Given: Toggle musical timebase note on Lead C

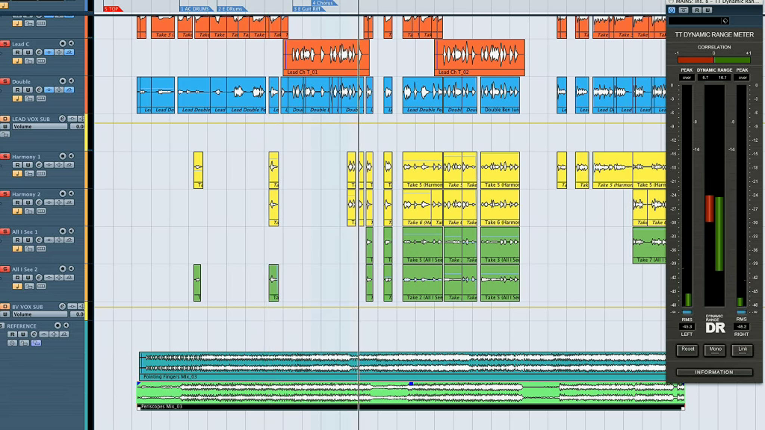Looking at the screenshot, I should (x=18, y=61).
